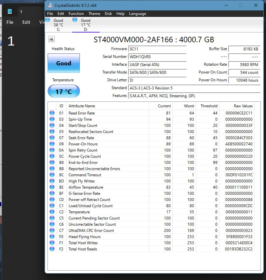Screen dimensions: 266x280
Task: Click the Attribute Name column header
Action: [x=82, y=106]
